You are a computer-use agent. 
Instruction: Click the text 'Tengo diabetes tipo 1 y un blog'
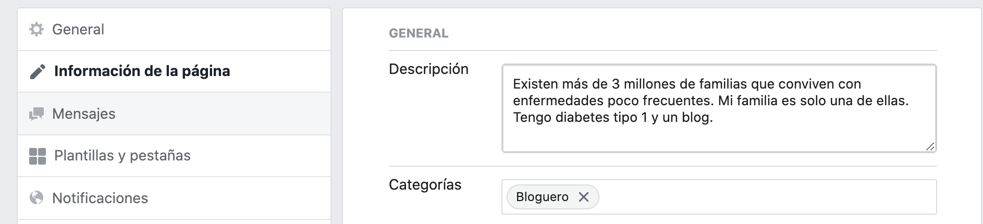(x=612, y=118)
